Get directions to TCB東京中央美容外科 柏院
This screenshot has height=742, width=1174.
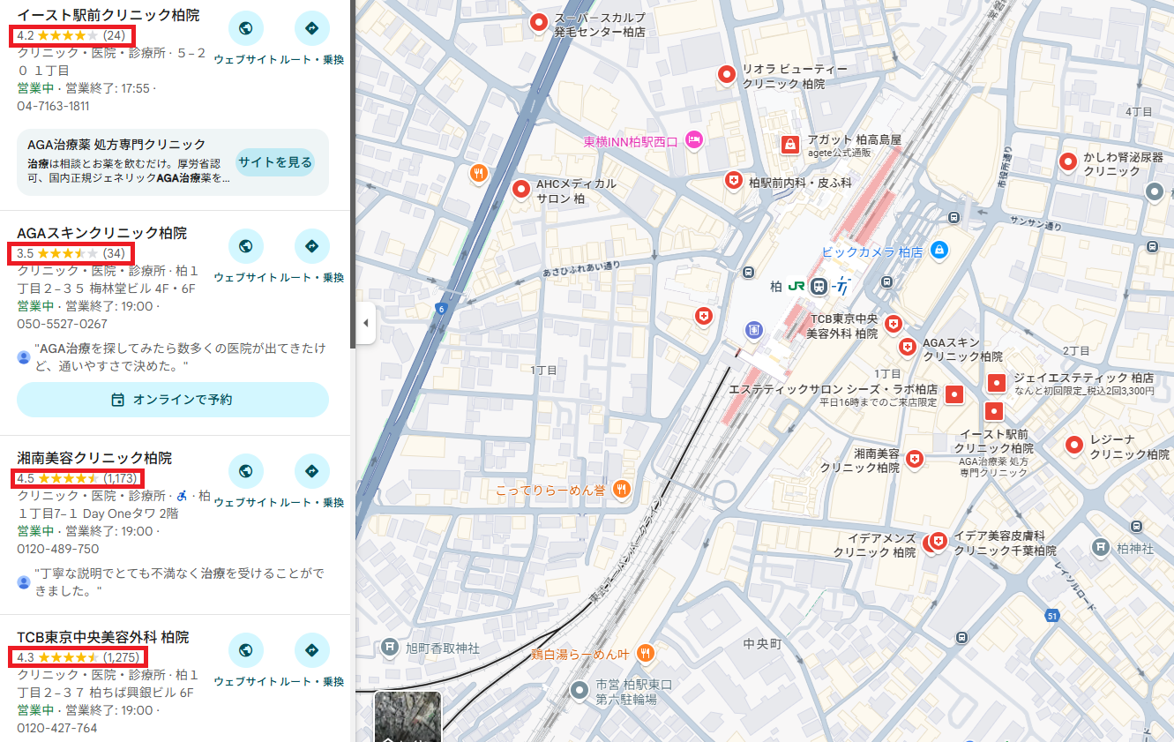[x=311, y=650]
